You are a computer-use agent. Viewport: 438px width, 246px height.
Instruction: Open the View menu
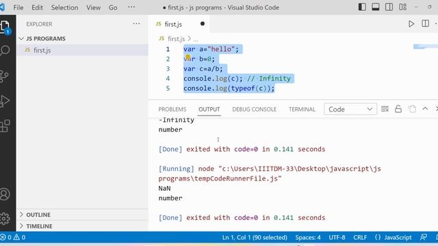pyautogui.click(x=93, y=8)
